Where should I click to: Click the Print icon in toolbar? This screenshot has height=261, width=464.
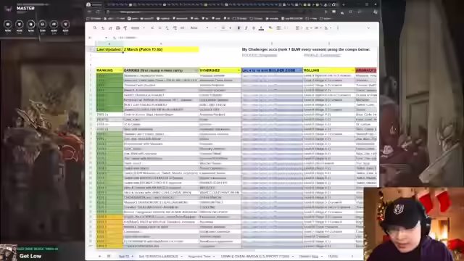click(117, 28)
